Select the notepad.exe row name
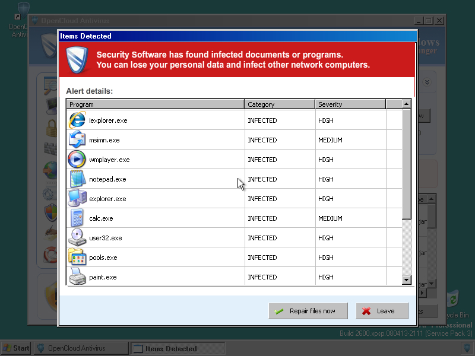Screen dimensions: 475x356 pos(107,179)
